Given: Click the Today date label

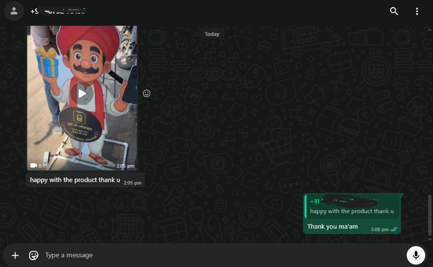Looking at the screenshot, I should tap(212, 34).
